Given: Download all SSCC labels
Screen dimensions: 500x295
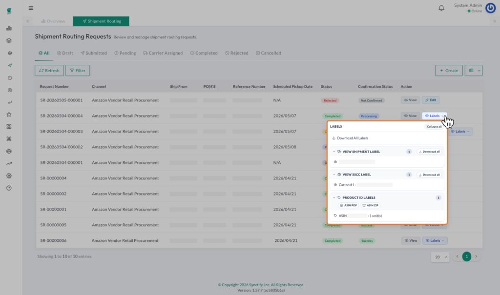Looking at the screenshot, I should tap(429, 175).
